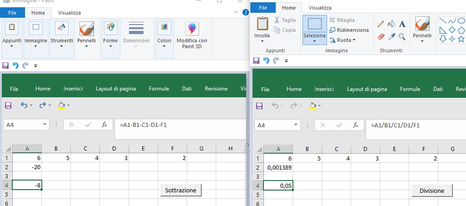Expand the Appunti group in left Paint
466x206 pixels.
12,39
